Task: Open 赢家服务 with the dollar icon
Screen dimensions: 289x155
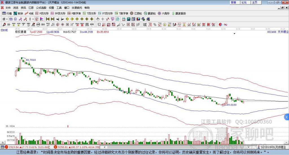Action: (179, 14)
